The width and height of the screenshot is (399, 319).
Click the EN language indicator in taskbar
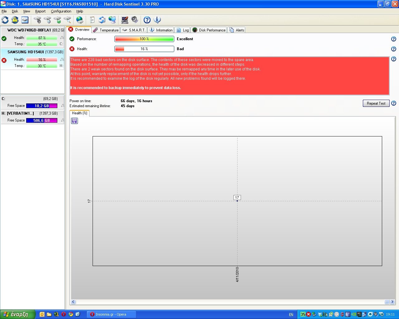tap(291, 315)
